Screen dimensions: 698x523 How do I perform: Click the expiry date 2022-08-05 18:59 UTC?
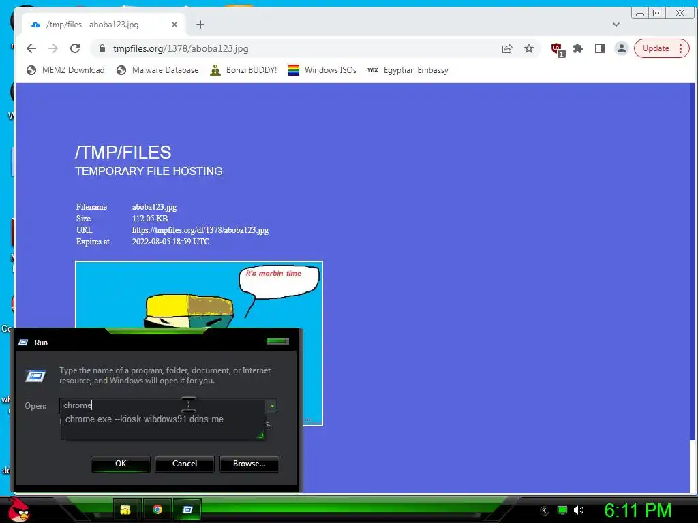pos(171,242)
